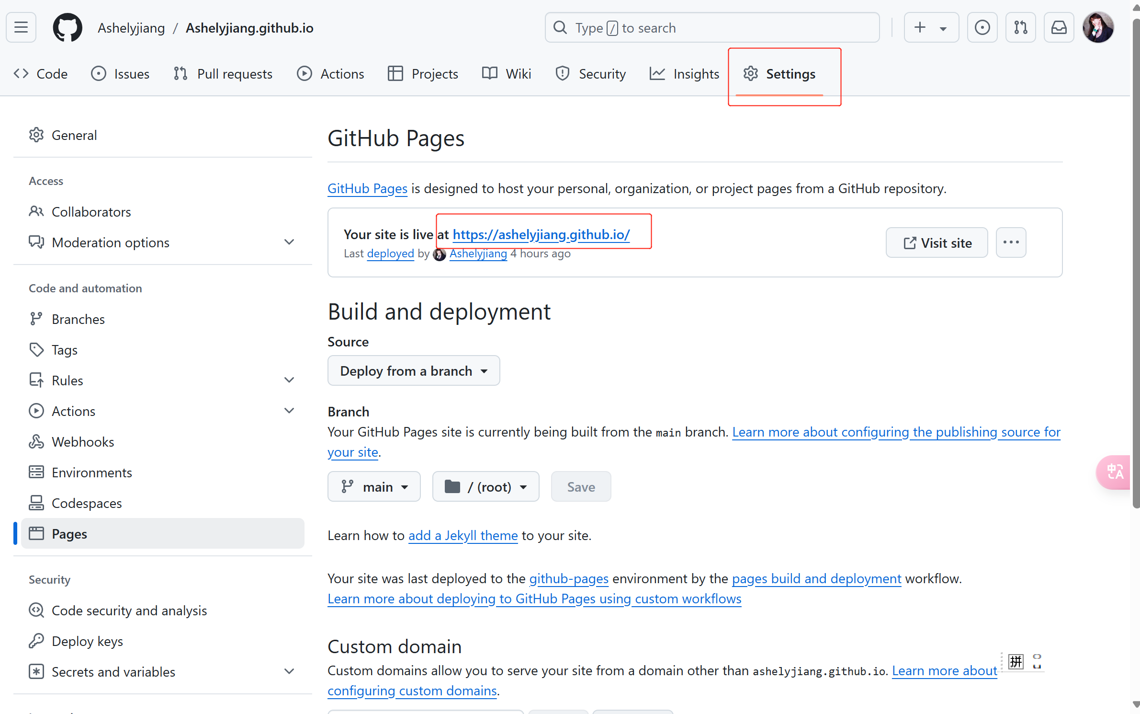This screenshot has width=1140, height=714.
Task: Open the hamburger navigation menu
Action: [21, 27]
